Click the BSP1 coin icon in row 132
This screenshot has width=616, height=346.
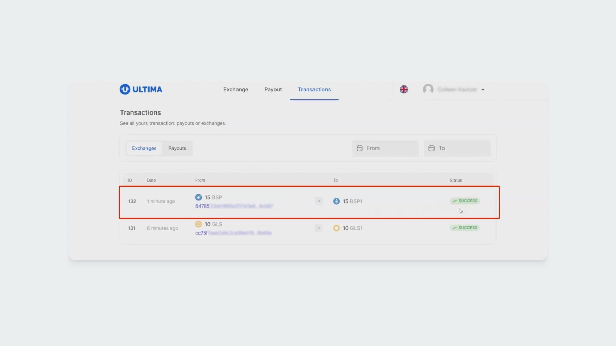click(x=336, y=201)
